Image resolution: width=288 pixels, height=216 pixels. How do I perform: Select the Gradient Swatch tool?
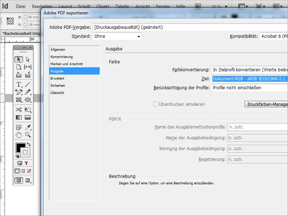19,117
